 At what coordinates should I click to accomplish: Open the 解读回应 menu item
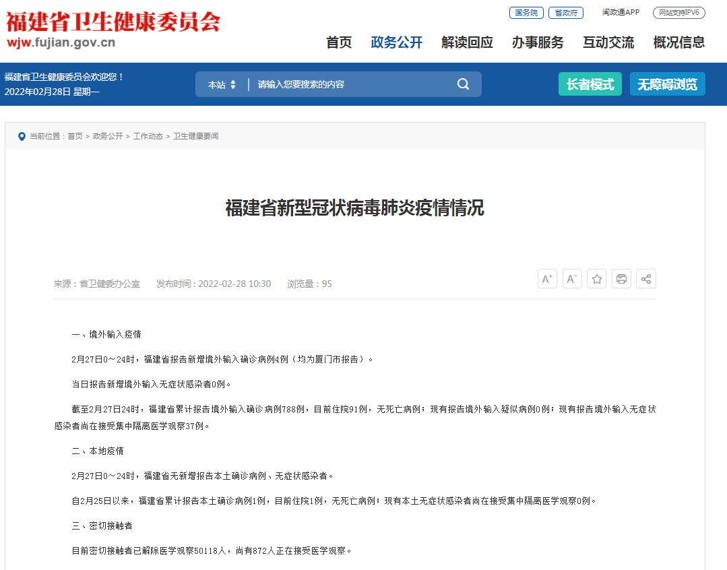pos(467,42)
